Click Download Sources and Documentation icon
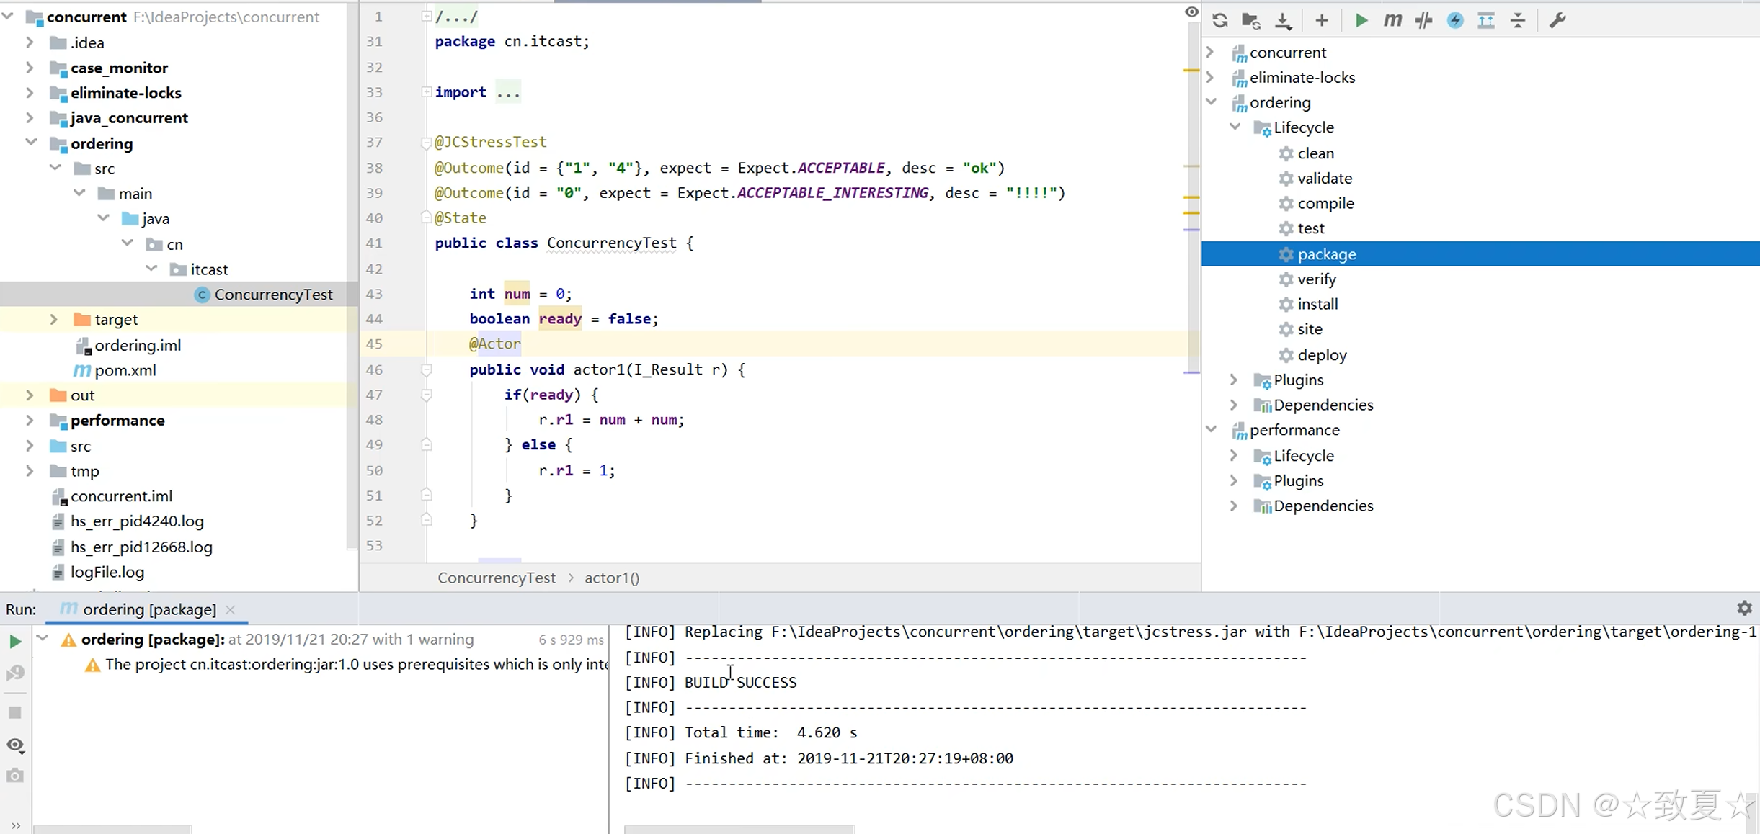The width and height of the screenshot is (1760, 834). click(1283, 20)
